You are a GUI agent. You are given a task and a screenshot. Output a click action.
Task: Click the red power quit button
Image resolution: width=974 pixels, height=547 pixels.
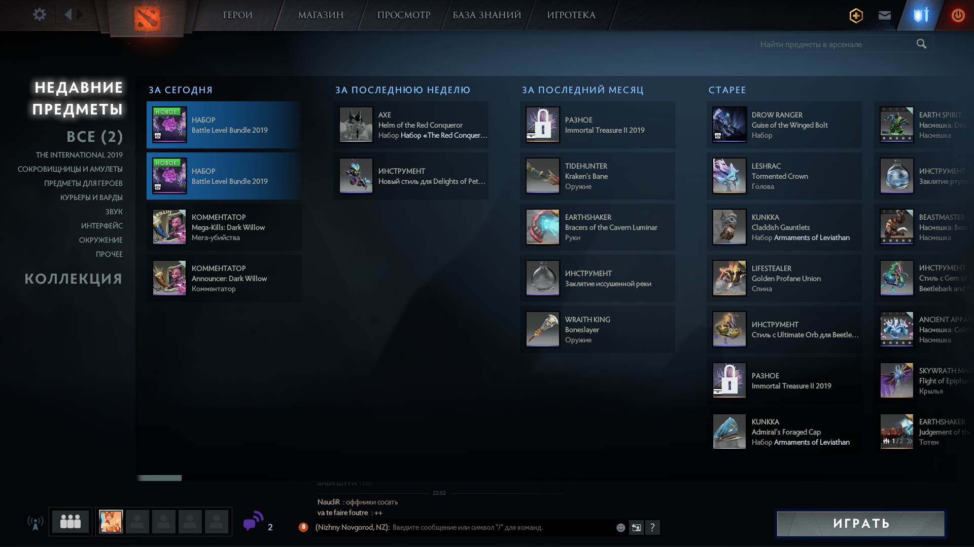(x=958, y=15)
